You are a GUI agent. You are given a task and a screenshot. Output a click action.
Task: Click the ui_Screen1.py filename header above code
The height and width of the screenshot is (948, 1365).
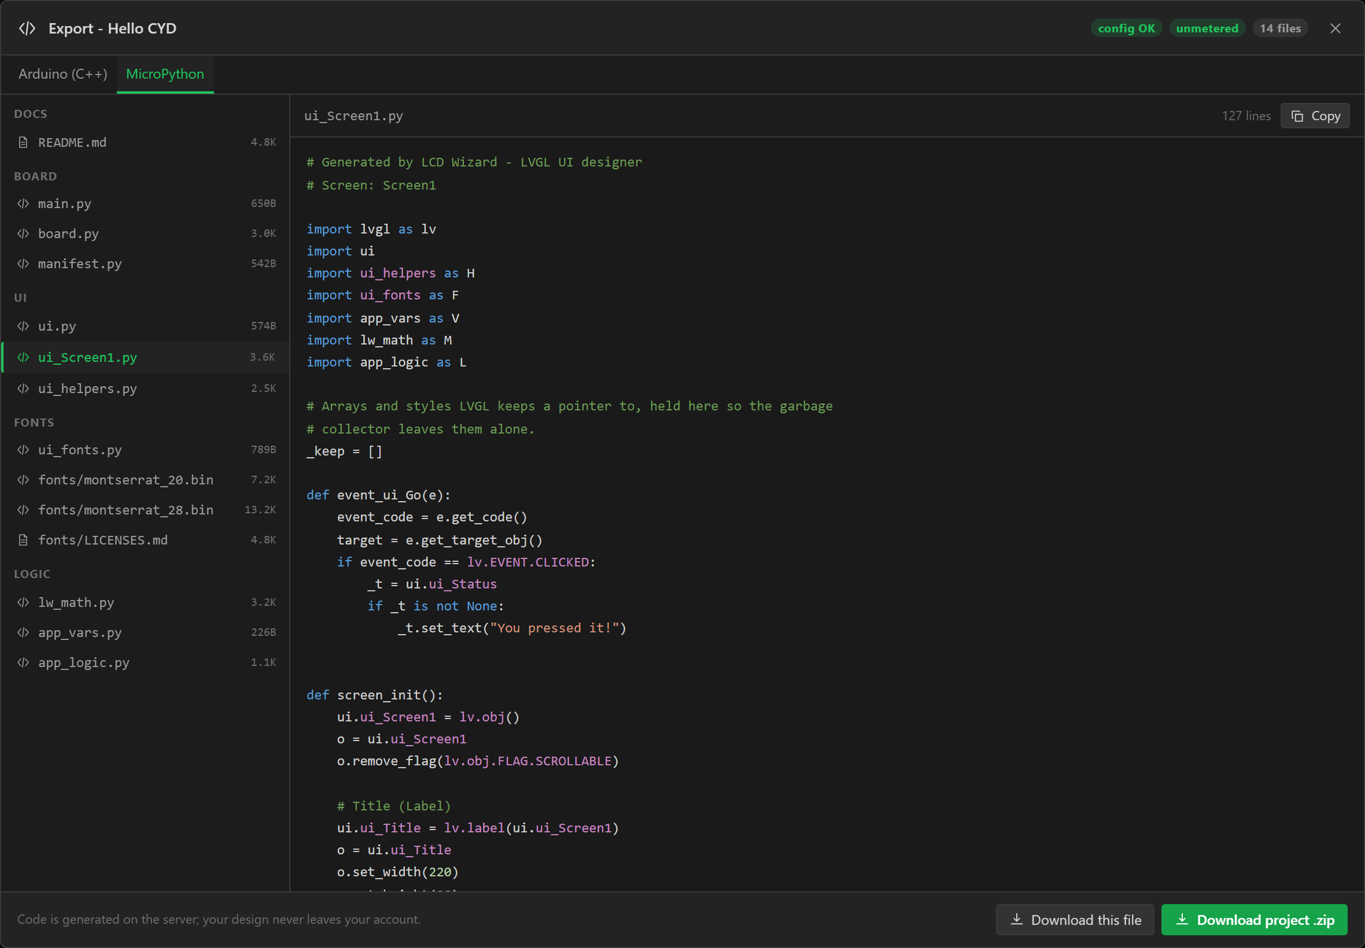coord(353,116)
